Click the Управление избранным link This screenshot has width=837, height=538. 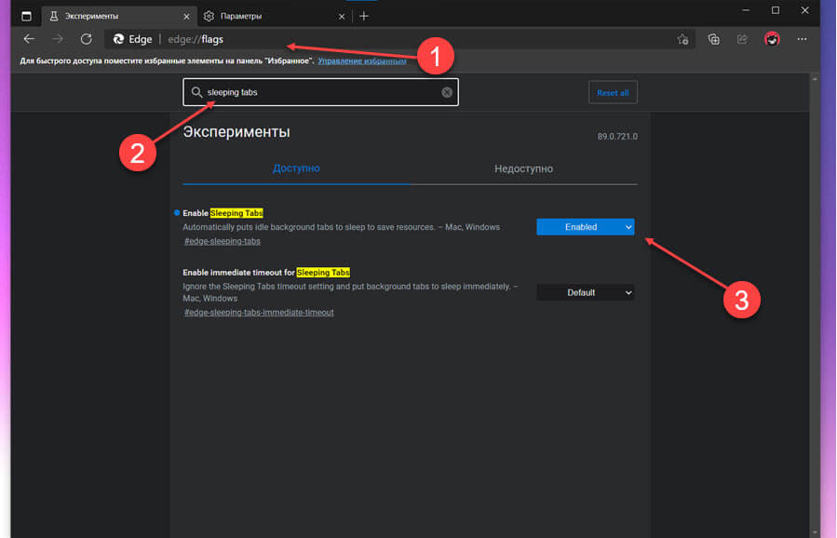362,61
